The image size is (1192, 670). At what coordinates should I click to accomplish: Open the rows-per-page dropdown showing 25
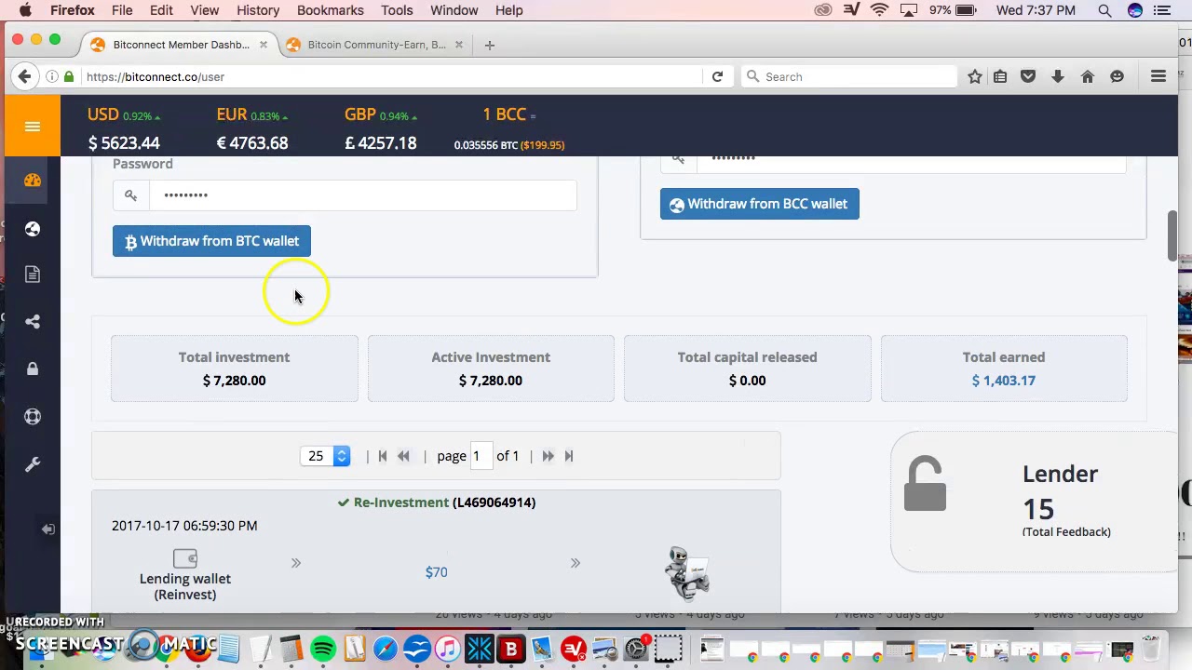[325, 456]
